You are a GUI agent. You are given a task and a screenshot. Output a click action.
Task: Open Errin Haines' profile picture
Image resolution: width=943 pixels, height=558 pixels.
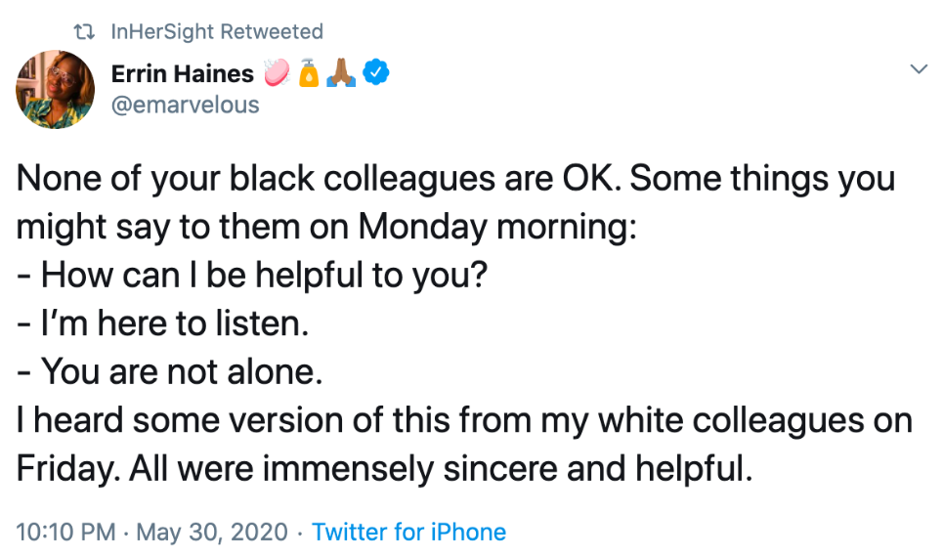pyautogui.click(x=55, y=89)
